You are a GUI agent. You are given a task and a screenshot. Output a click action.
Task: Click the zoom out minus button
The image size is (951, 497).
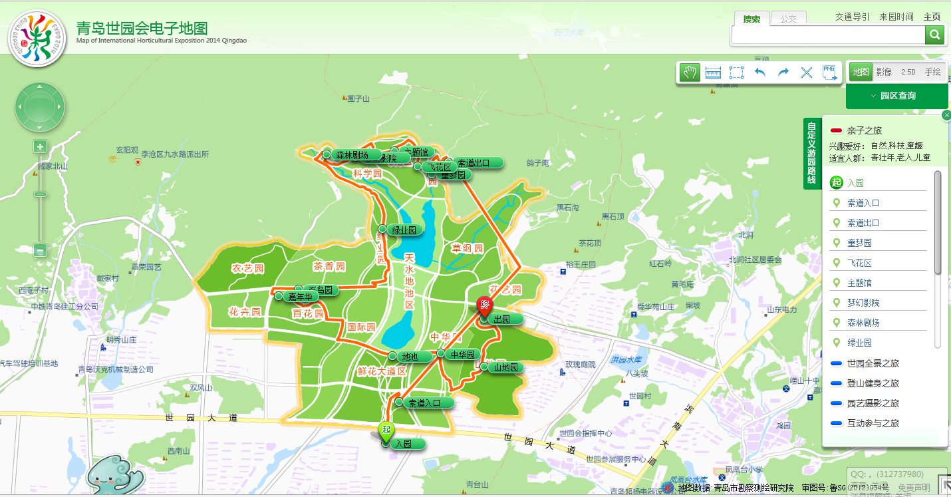click(x=40, y=251)
